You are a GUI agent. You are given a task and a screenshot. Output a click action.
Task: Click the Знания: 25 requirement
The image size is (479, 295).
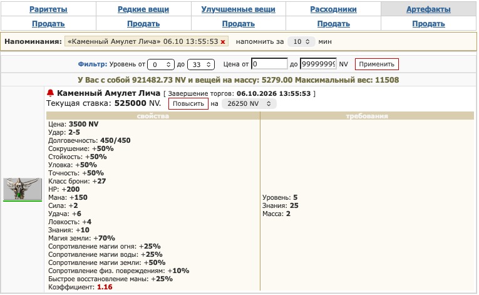(x=280, y=205)
